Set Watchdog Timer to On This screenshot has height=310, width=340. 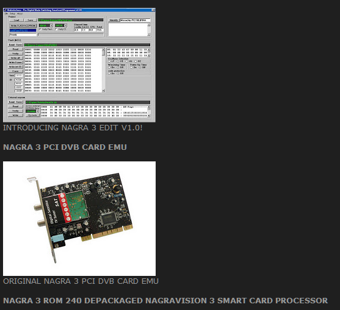point(109,68)
